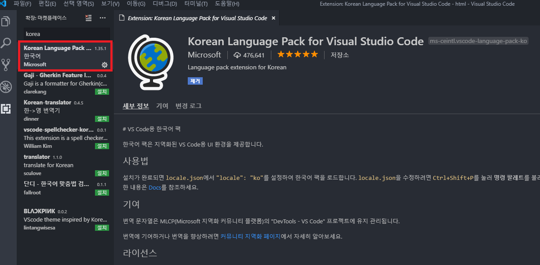Open the 선택 영역(S) menu
This screenshot has width=540, height=265.
coord(79,4)
